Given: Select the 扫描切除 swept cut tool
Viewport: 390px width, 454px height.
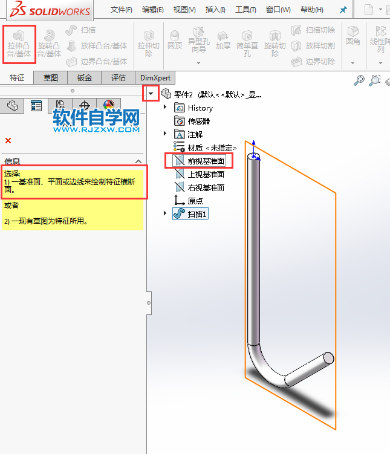Looking at the screenshot, I should coord(313,30).
